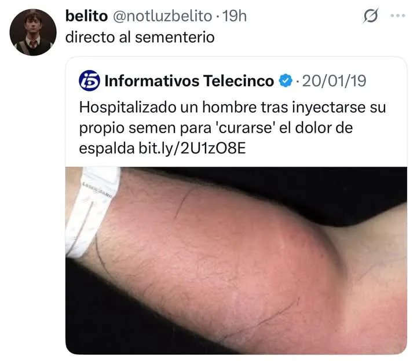The height and width of the screenshot is (361, 417).
Task: Open the Informativos Telecinco account name
Action: [189, 81]
